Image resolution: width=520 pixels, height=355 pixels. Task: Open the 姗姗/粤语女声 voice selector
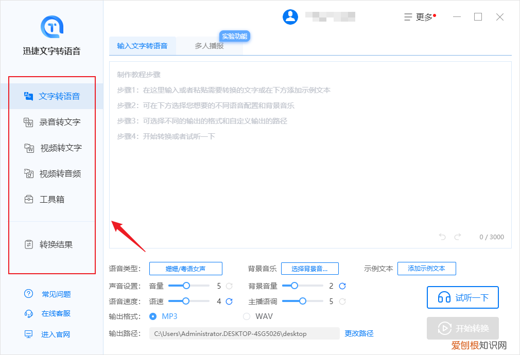[x=185, y=268]
